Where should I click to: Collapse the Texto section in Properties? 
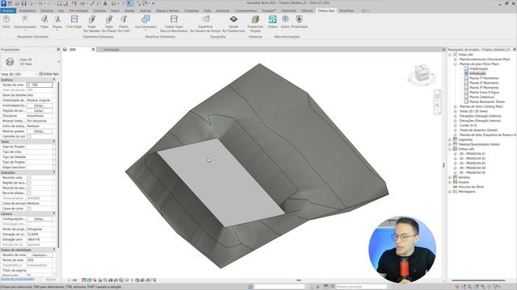[x=54, y=142]
